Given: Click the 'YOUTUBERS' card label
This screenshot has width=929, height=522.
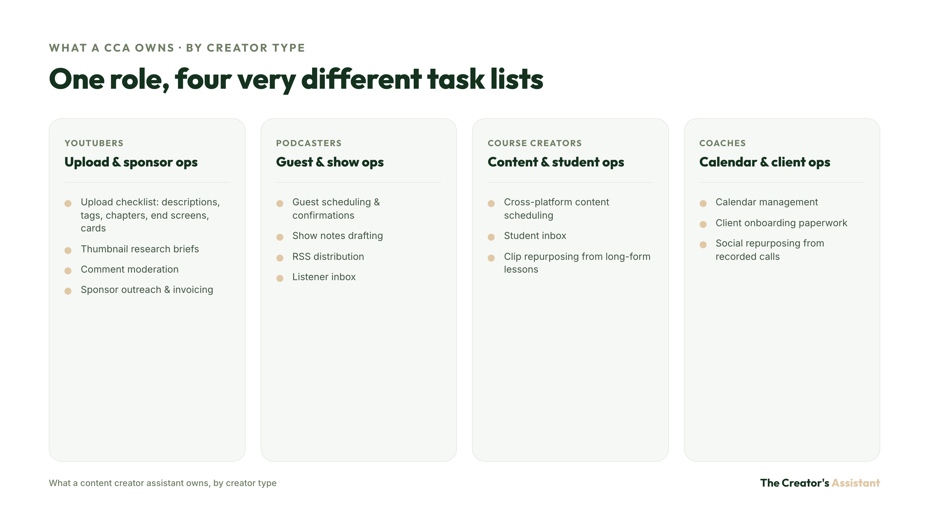Looking at the screenshot, I should [x=94, y=143].
